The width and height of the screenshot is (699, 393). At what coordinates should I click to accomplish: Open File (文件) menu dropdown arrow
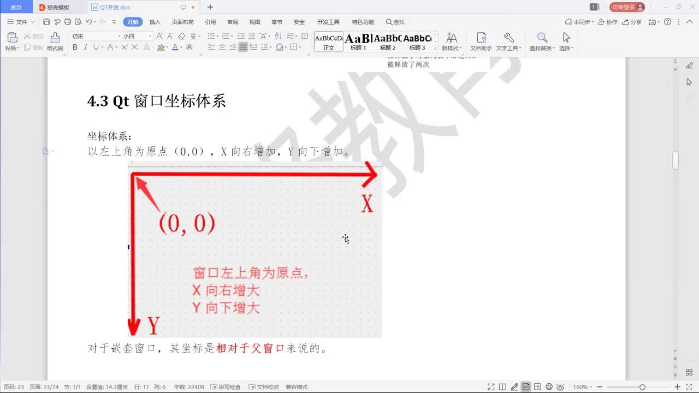pos(33,22)
